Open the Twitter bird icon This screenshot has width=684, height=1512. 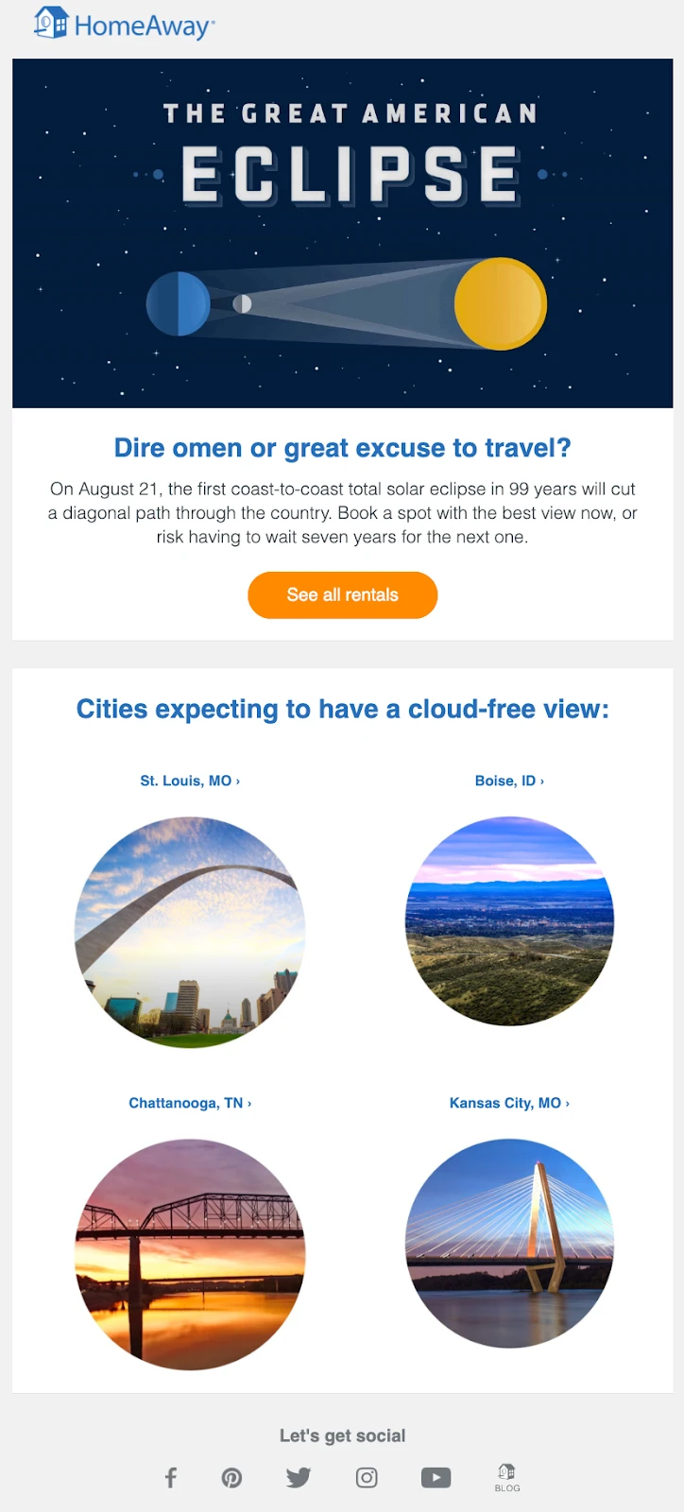pyautogui.click(x=299, y=1477)
